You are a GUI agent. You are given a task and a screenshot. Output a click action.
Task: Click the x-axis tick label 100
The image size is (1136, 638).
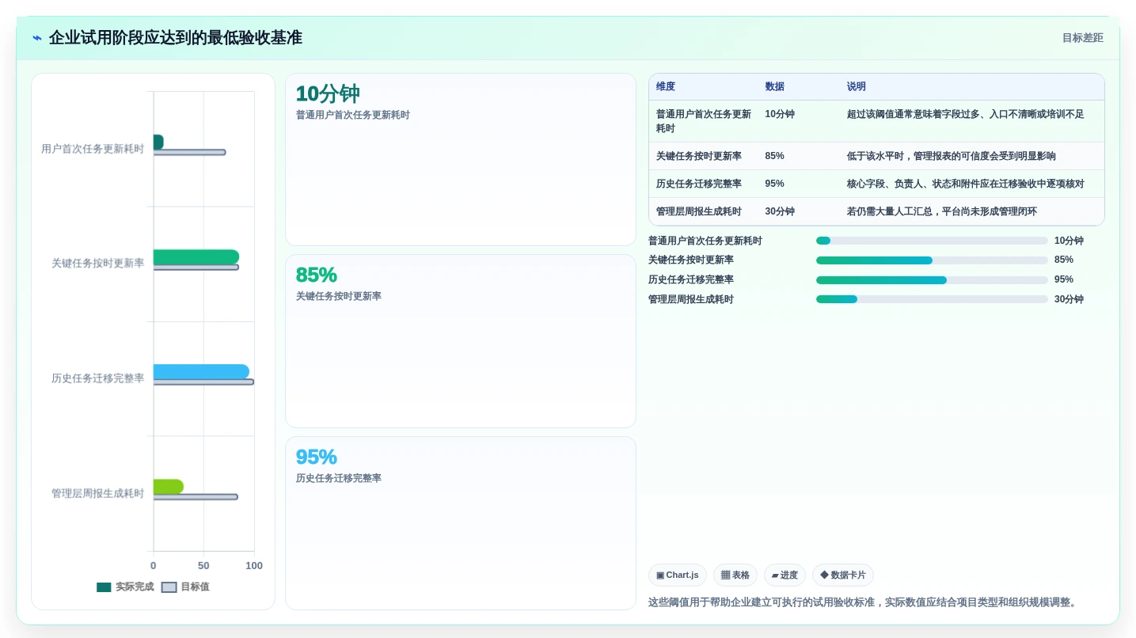254,565
